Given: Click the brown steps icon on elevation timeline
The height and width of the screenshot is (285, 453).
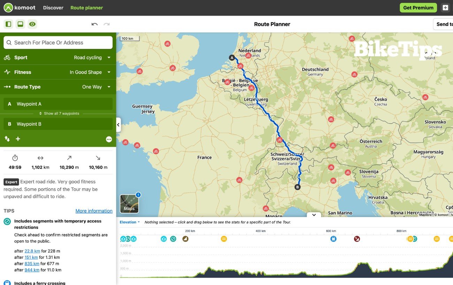Looking at the screenshot, I should (185, 239).
